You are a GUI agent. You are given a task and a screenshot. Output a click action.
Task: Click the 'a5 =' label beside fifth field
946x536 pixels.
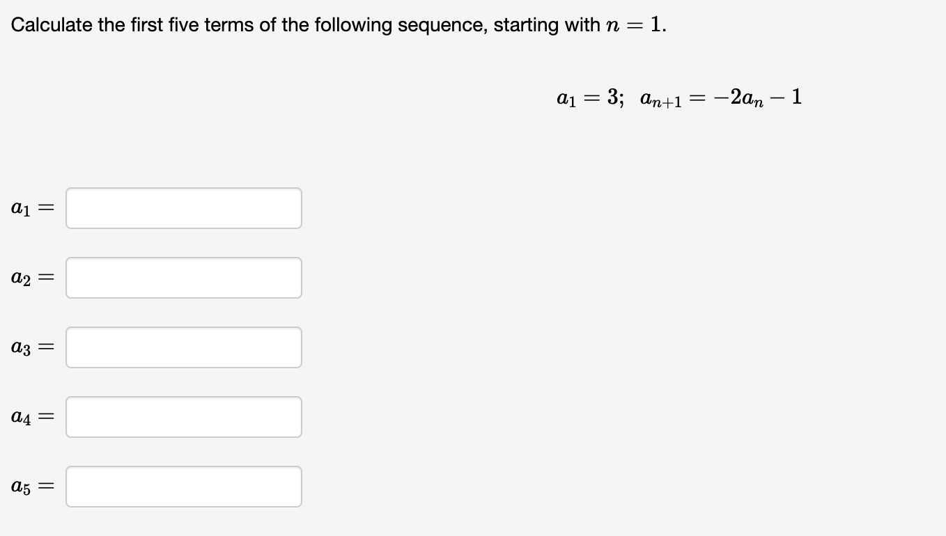tap(33, 487)
